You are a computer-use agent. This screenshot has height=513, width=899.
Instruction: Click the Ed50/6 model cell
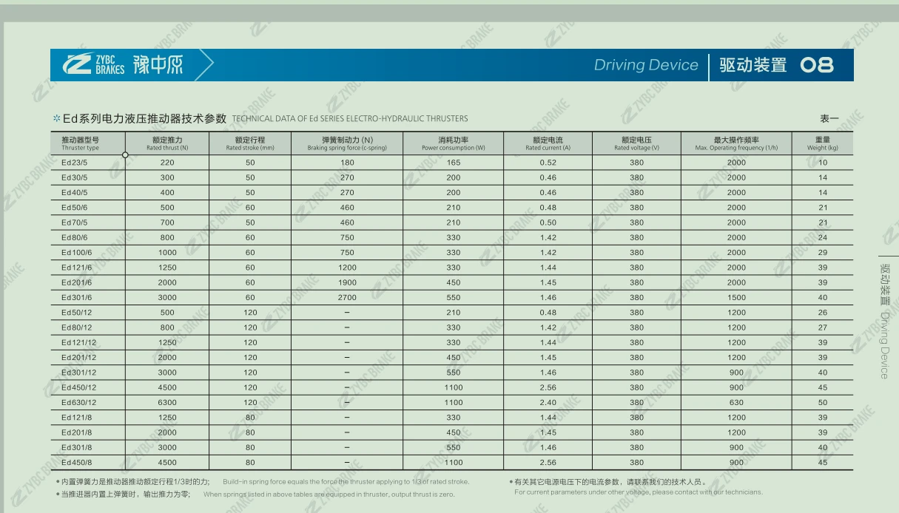[74, 208]
